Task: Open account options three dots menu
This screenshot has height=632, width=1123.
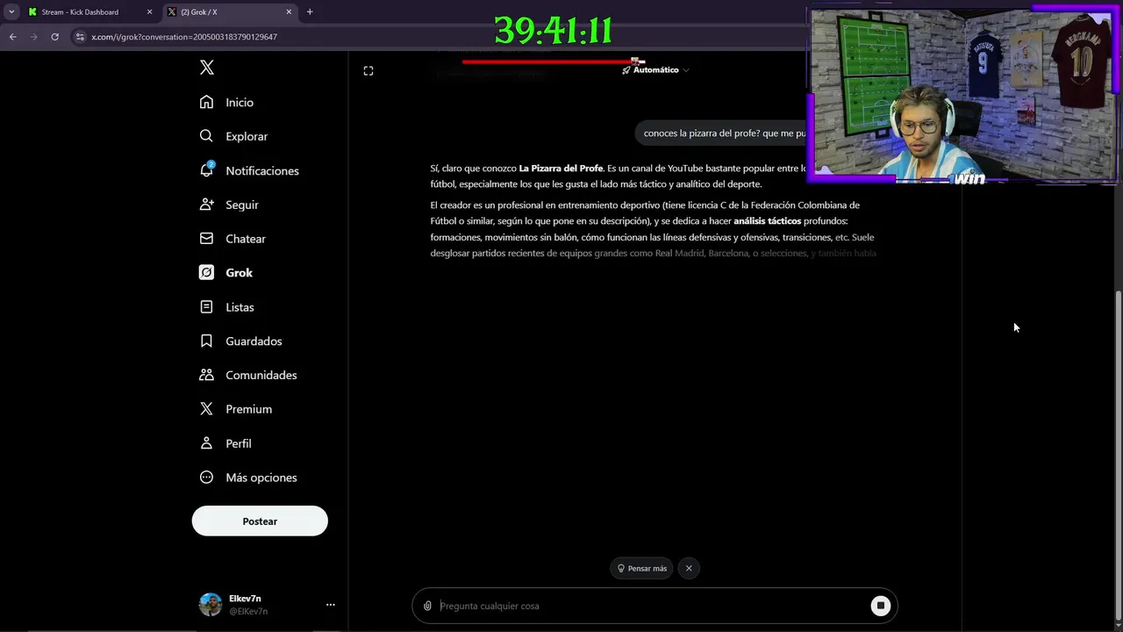Action: point(331,605)
